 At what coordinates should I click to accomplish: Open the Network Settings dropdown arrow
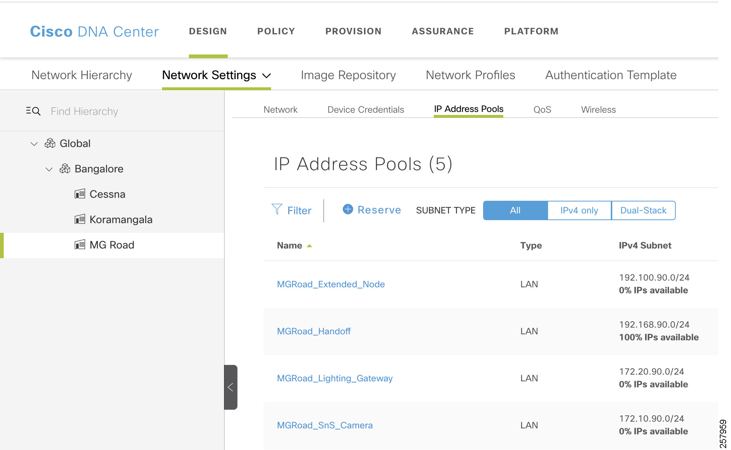[x=267, y=76]
